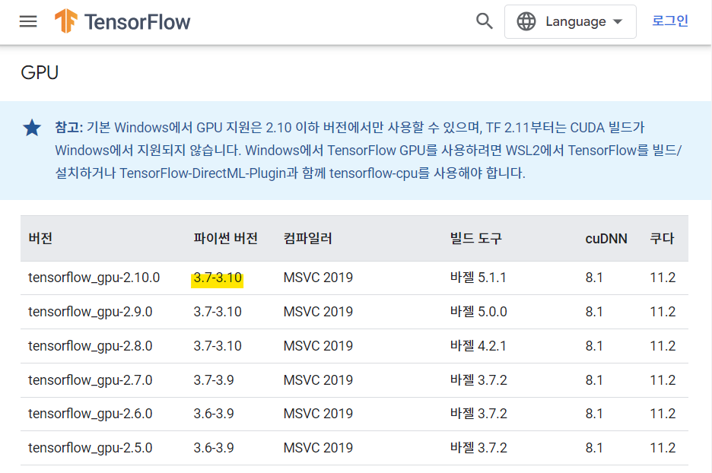Click the 버전 column header
The height and width of the screenshot is (473, 712).
tap(40, 238)
